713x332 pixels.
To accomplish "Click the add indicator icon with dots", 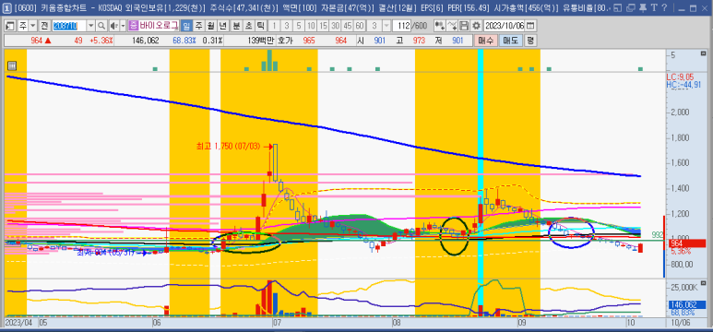I will point(440,26).
